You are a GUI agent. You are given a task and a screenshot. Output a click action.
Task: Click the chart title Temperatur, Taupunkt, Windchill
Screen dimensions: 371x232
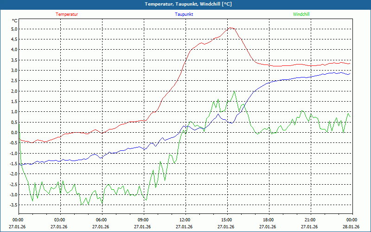coord(188,4)
